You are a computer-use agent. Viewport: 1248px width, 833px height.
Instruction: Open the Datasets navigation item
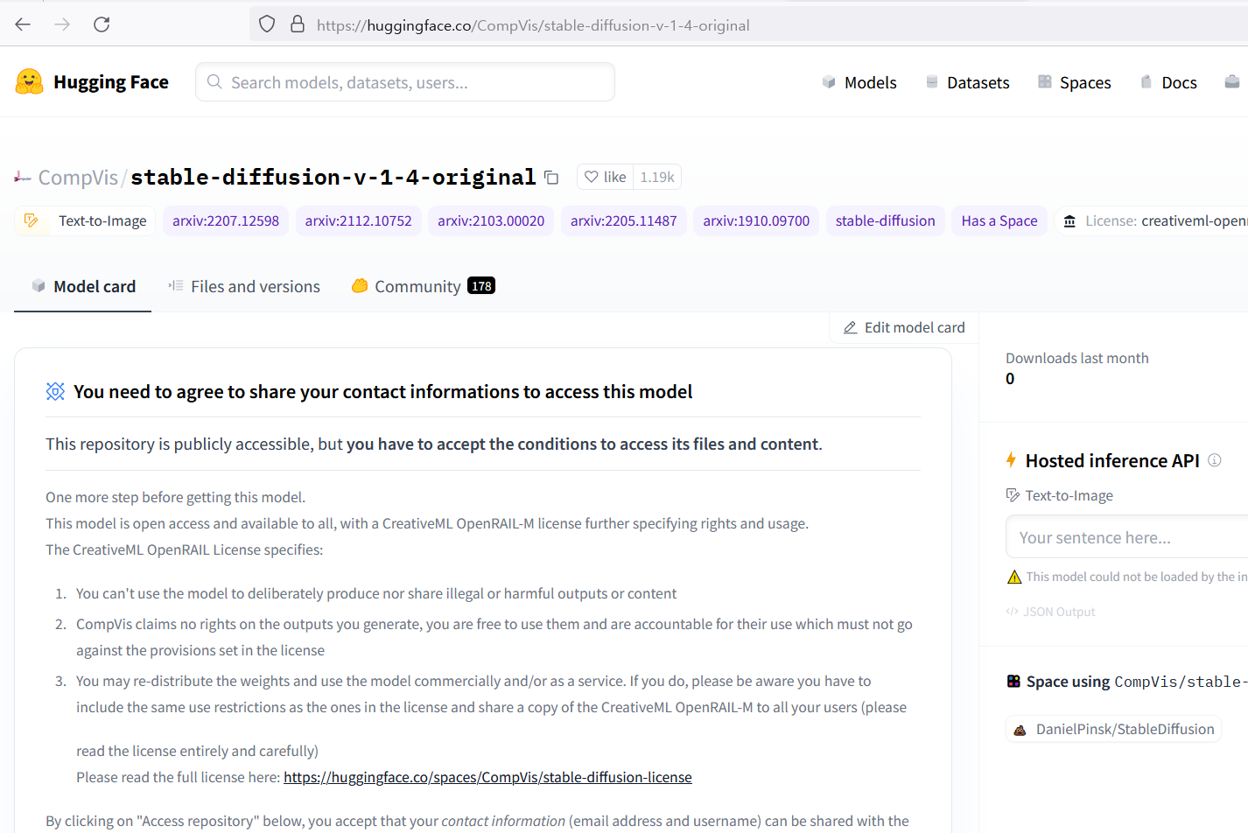tap(967, 82)
